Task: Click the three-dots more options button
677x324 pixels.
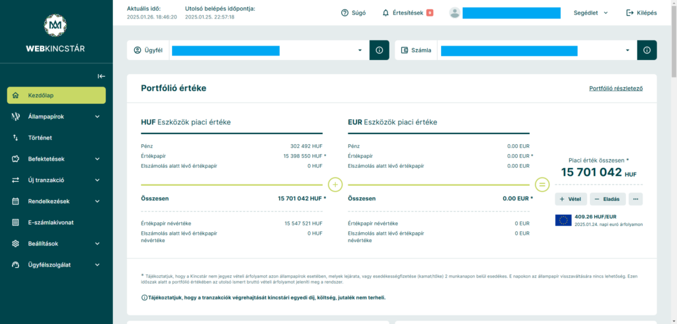Action: pyautogui.click(x=635, y=199)
